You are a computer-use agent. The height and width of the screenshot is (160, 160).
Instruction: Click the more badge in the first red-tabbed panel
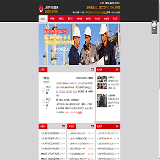pyautogui.click(x=92, y=69)
